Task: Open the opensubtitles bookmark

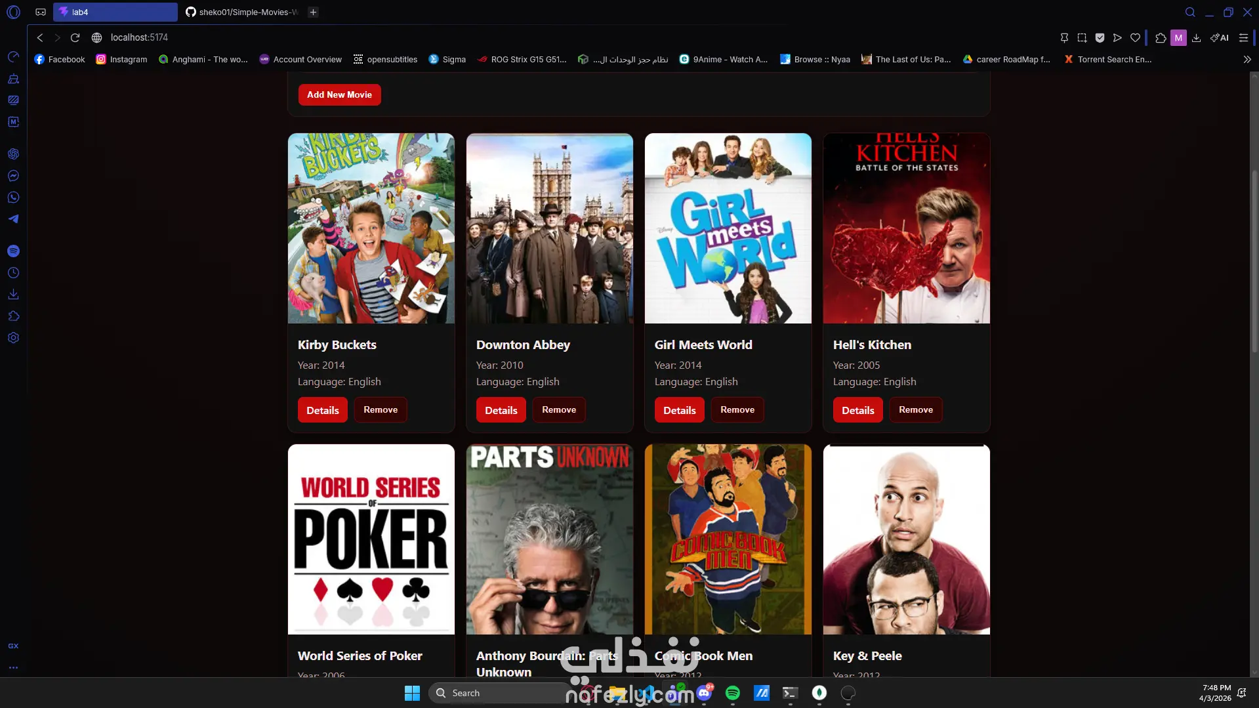Action: pos(385,59)
